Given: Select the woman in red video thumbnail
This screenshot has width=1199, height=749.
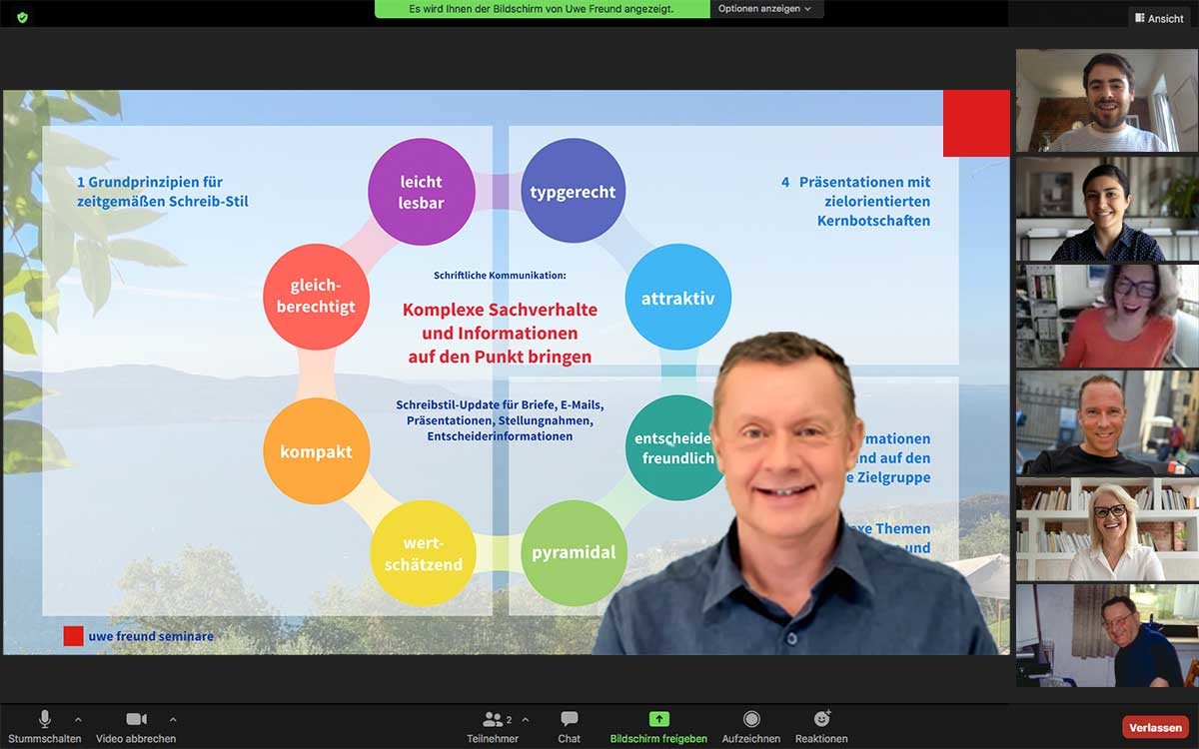Looking at the screenshot, I should 1107,316.
